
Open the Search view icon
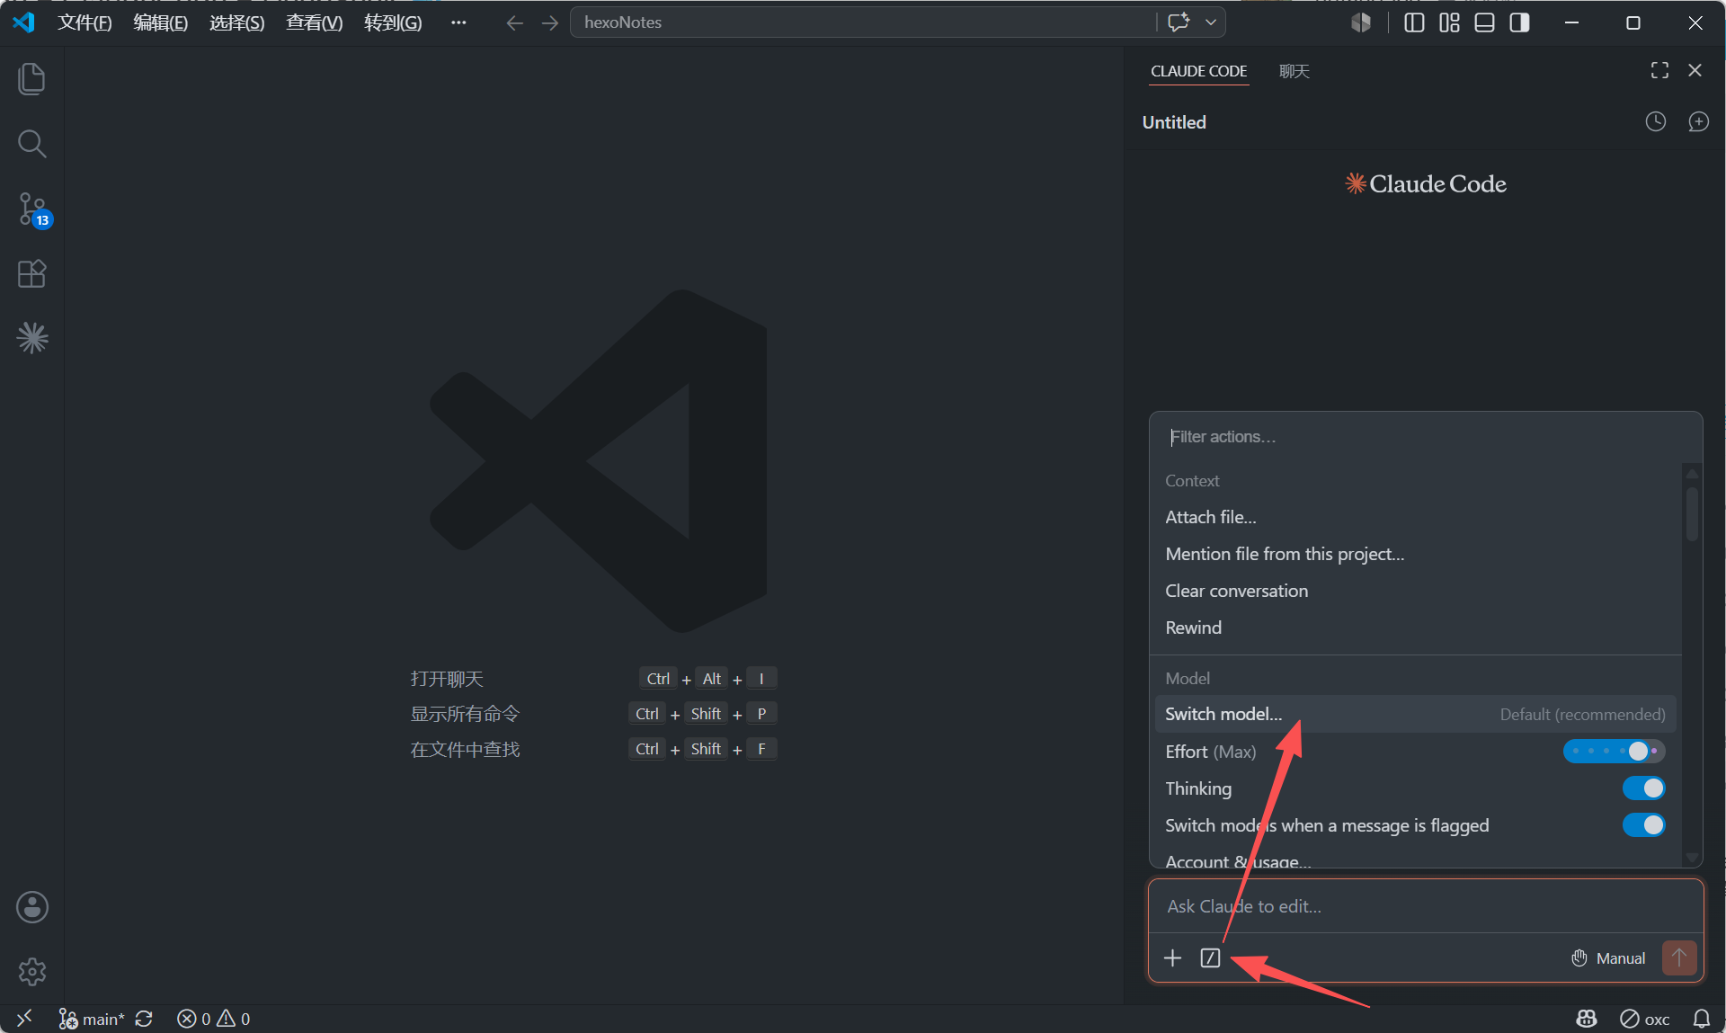coord(31,143)
